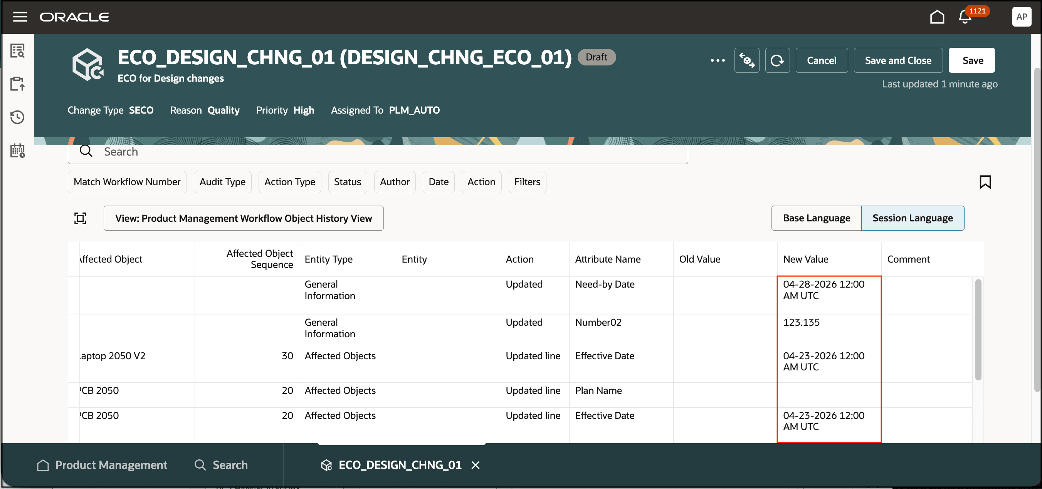The width and height of the screenshot is (1042, 489).
Task: Select Base Language toggle
Action: click(x=816, y=218)
